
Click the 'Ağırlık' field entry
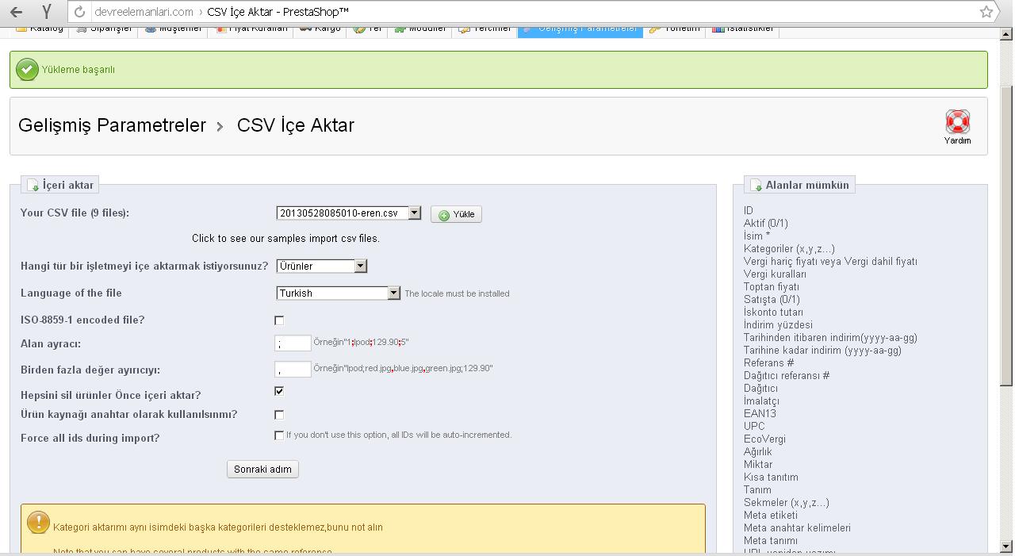click(758, 452)
